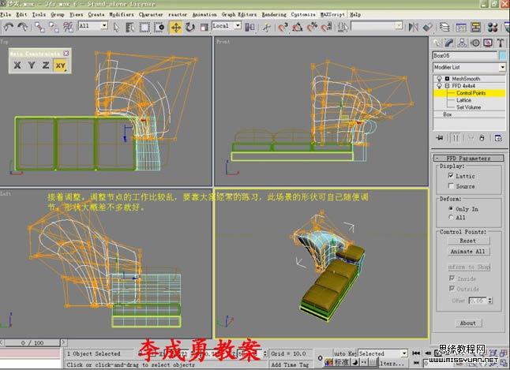Toggle the FFD 4x4x4 lightbulb visibility
510x370 pixels.
click(x=439, y=86)
